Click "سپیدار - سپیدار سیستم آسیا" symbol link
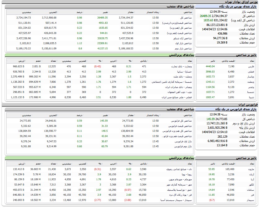This screenshot has height=208, width=261. [x=176, y=200]
